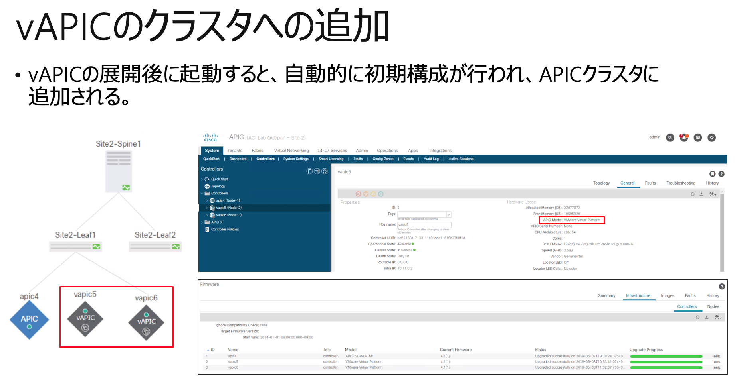
Task: Click the bookmark icon above the General tab
Action: pos(713,174)
